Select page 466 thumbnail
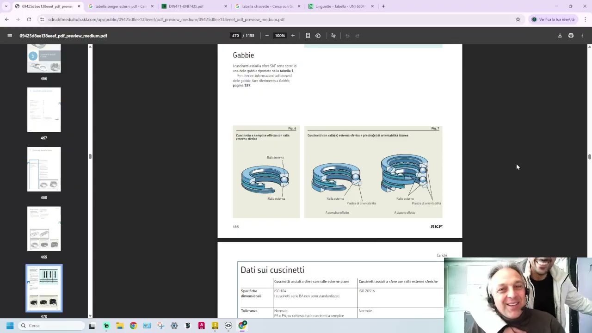Image resolution: width=592 pixels, height=333 pixels. coord(44,59)
